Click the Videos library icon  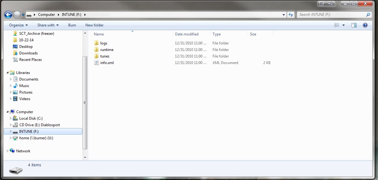pyautogui.click(x=15, y=99)
